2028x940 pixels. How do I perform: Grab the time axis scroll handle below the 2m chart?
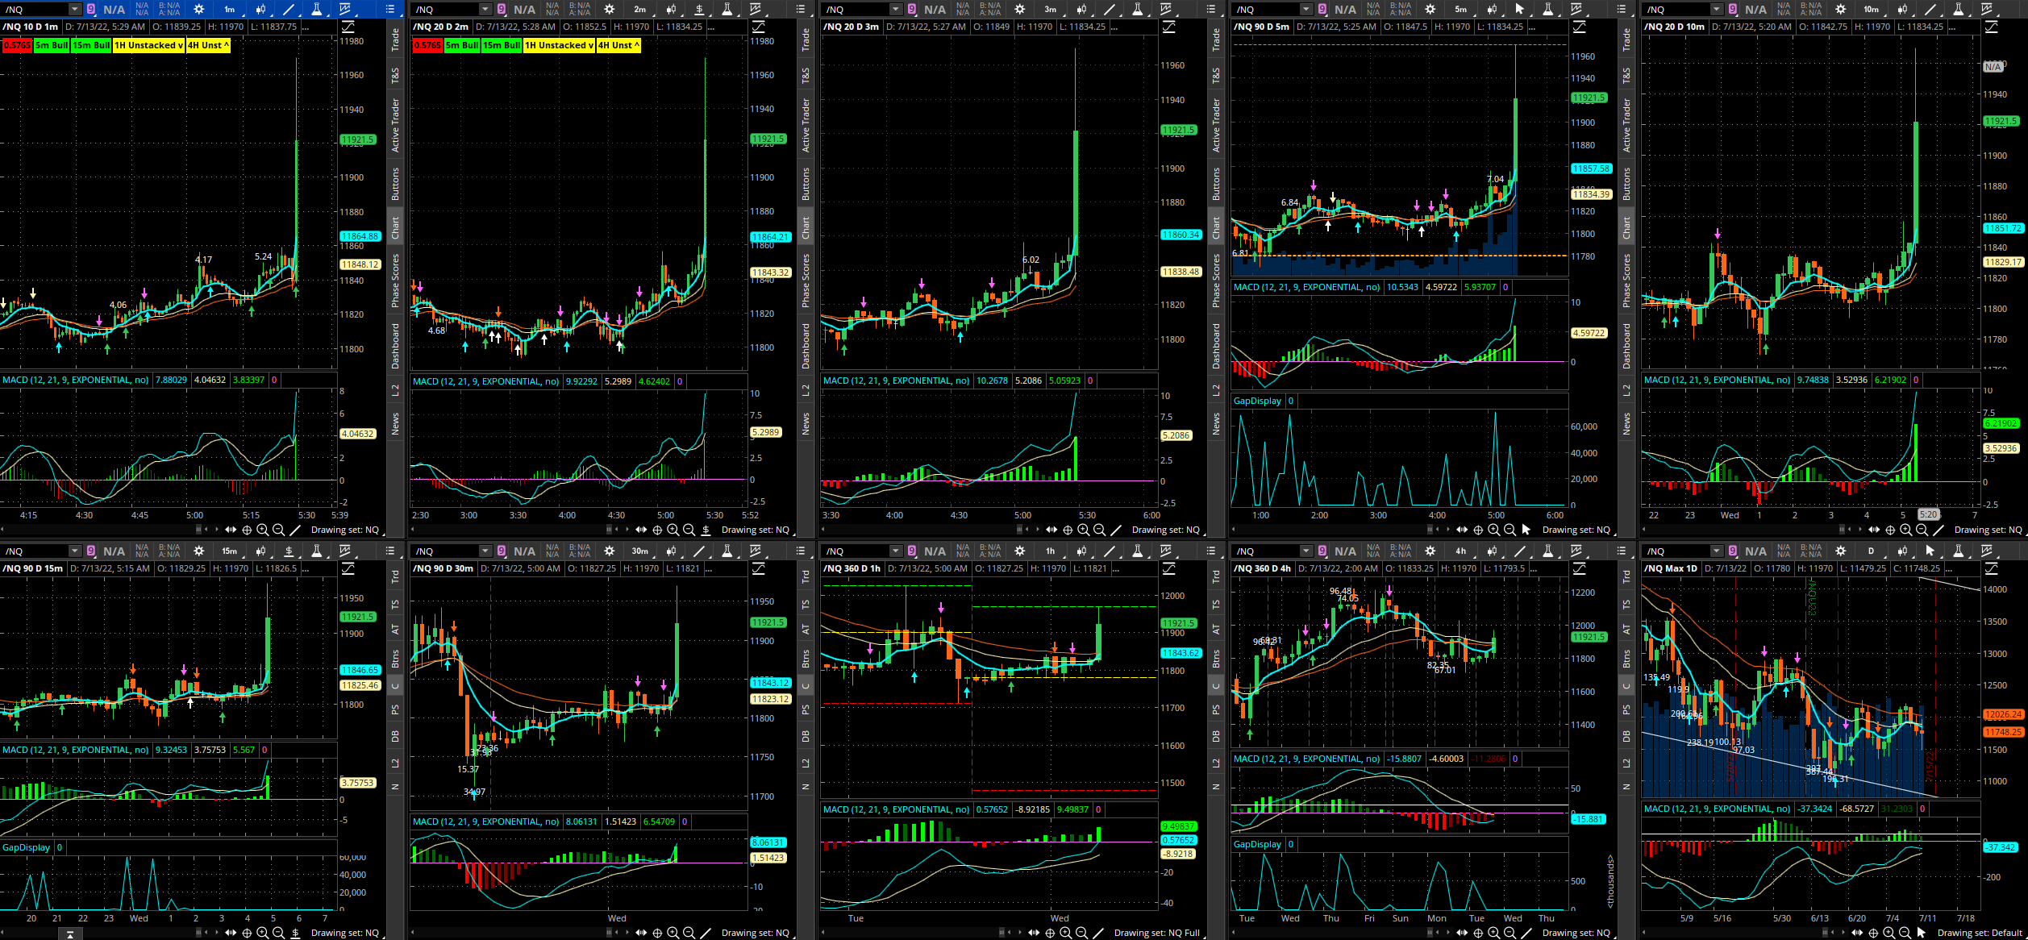click(609, 530)
